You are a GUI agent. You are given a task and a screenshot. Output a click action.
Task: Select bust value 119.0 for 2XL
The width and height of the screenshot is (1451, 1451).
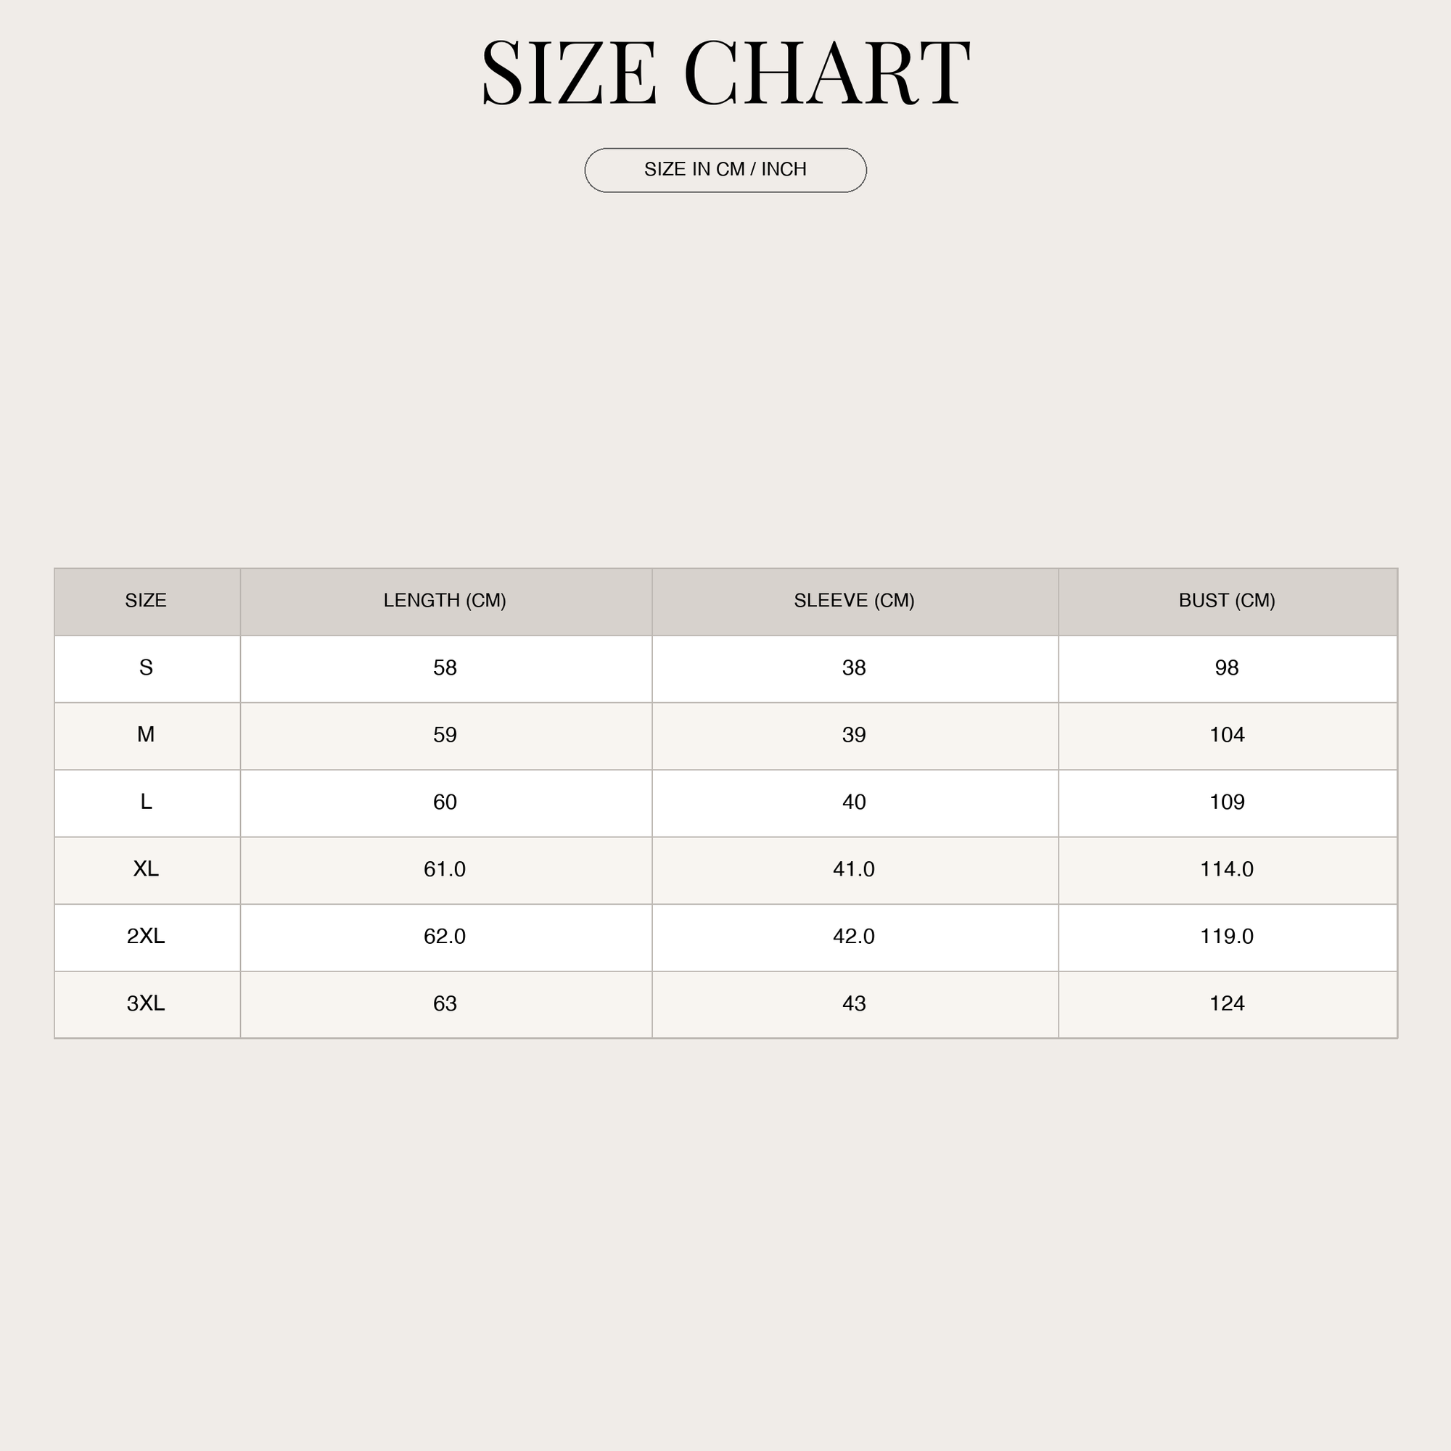pyautogui.click(x=1228, y=937)
